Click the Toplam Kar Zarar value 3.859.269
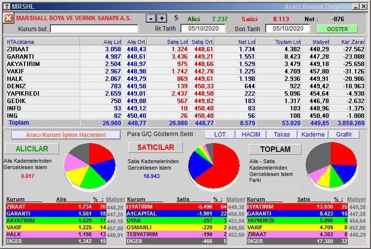This screenshot has height=249, width=371. pyautogui.click(x=351, y=123)
